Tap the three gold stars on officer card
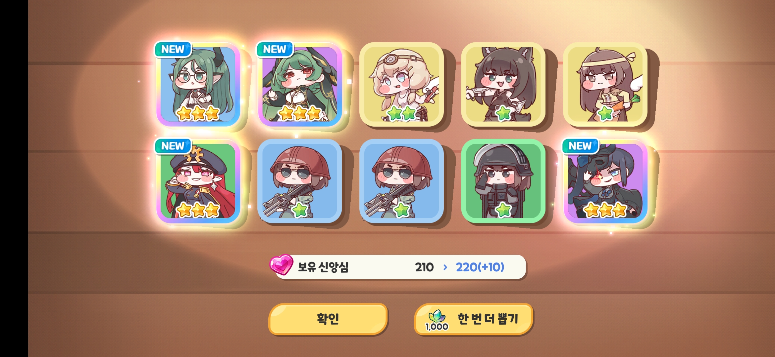 click(x=198, y=210)
